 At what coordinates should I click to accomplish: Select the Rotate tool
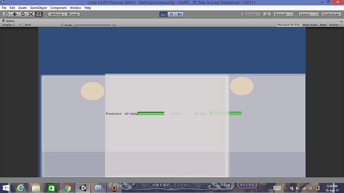pyautogui.click(x=22, y=14)
